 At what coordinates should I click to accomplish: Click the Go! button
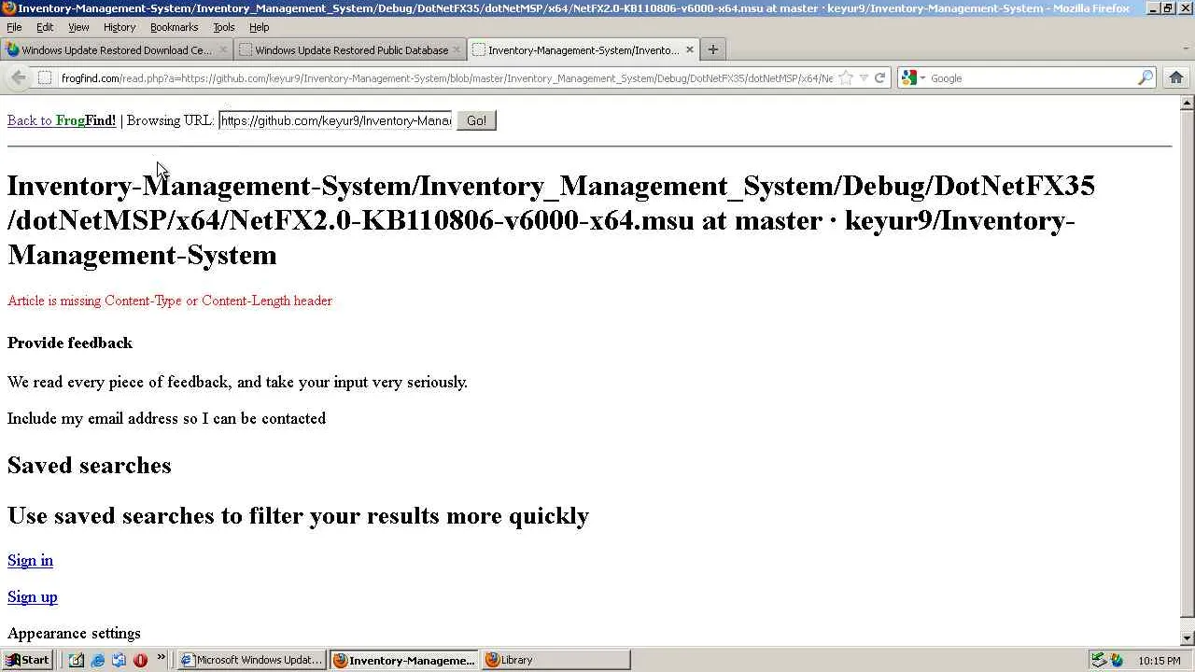pyautogui.click(x=476, y=120)
